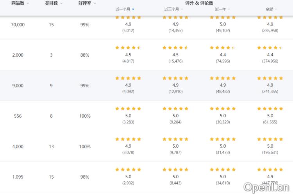Screen dimensions: 293x195
Task: Click the stars above 241,355 reviews
Action: coord(270,78)
